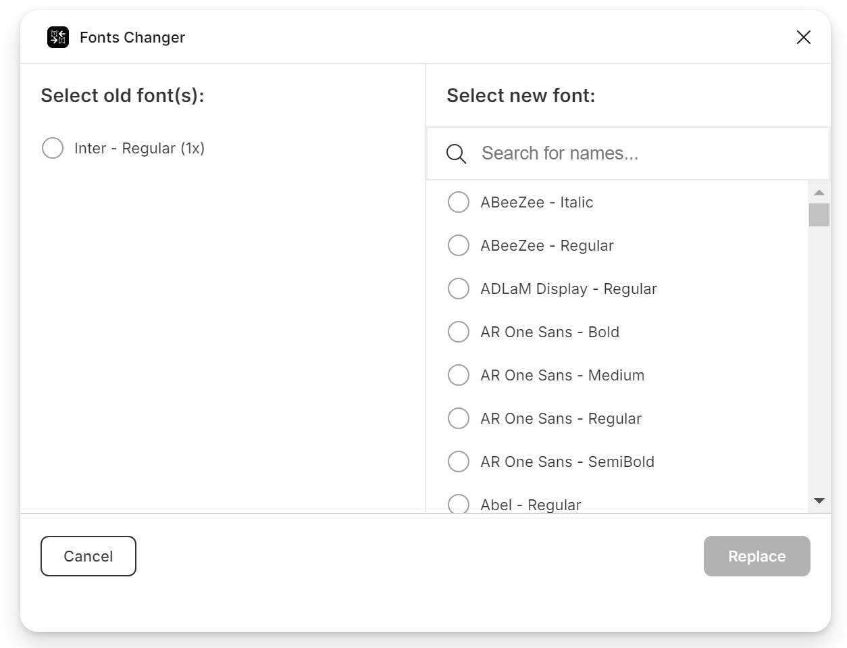
Task: Click the Select old font(s) heading
Action: click(122, 96)
